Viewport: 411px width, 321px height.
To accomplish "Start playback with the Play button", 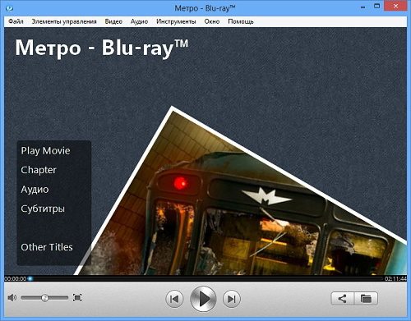I will click(x=203, y=299).
